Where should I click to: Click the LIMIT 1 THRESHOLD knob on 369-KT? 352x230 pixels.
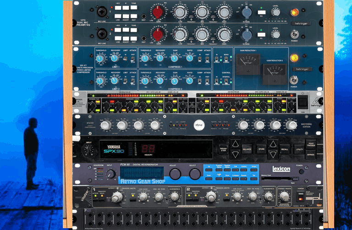tap(100, 59)
